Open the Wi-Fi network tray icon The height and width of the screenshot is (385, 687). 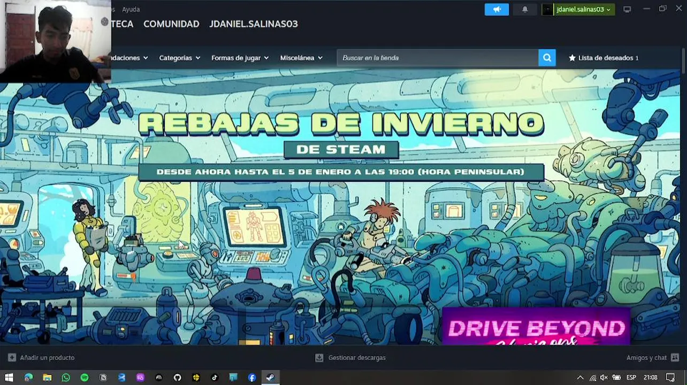(592, 378)
